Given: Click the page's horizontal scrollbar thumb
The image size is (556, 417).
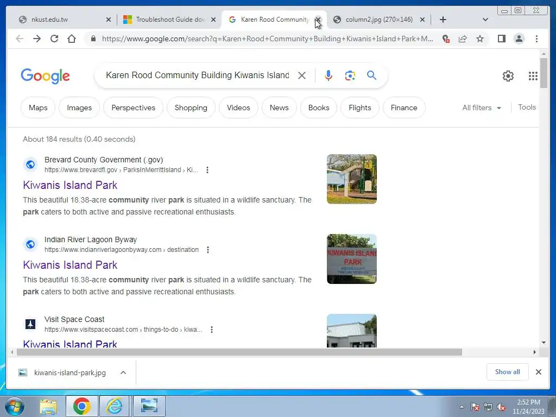Looking at the screenshot, I should [239, 352].
